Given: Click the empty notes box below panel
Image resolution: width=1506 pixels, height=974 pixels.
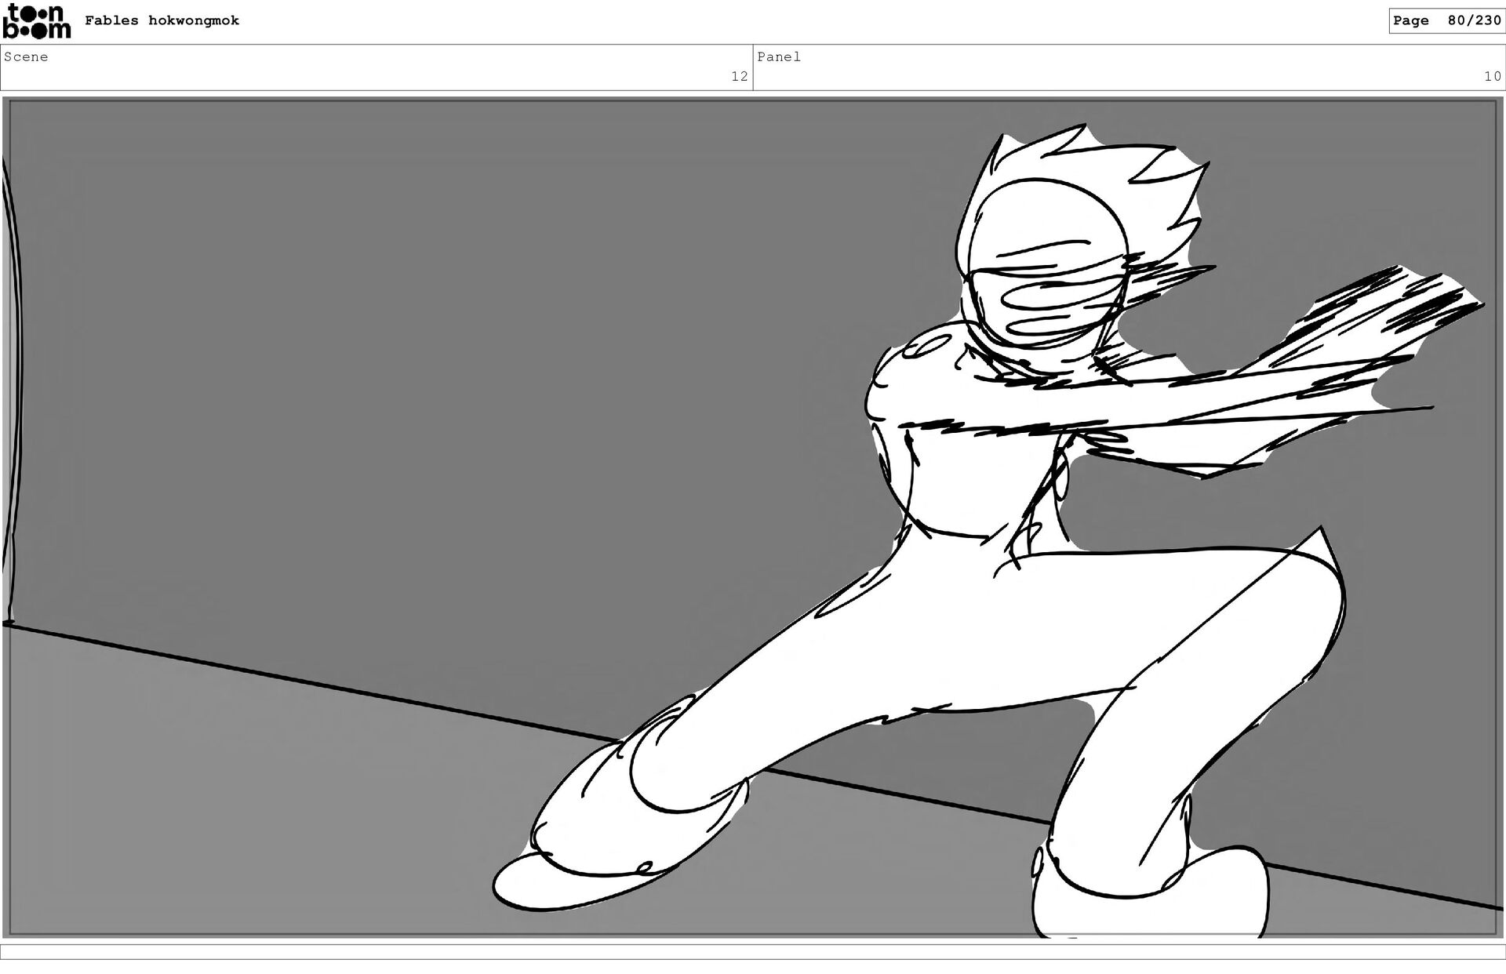Looking at the screenshot, I should pyautogui.click(x=753, y=951).
